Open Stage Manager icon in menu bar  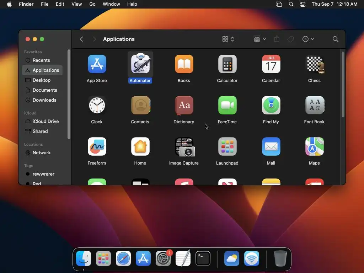click(x=279, y=4)
